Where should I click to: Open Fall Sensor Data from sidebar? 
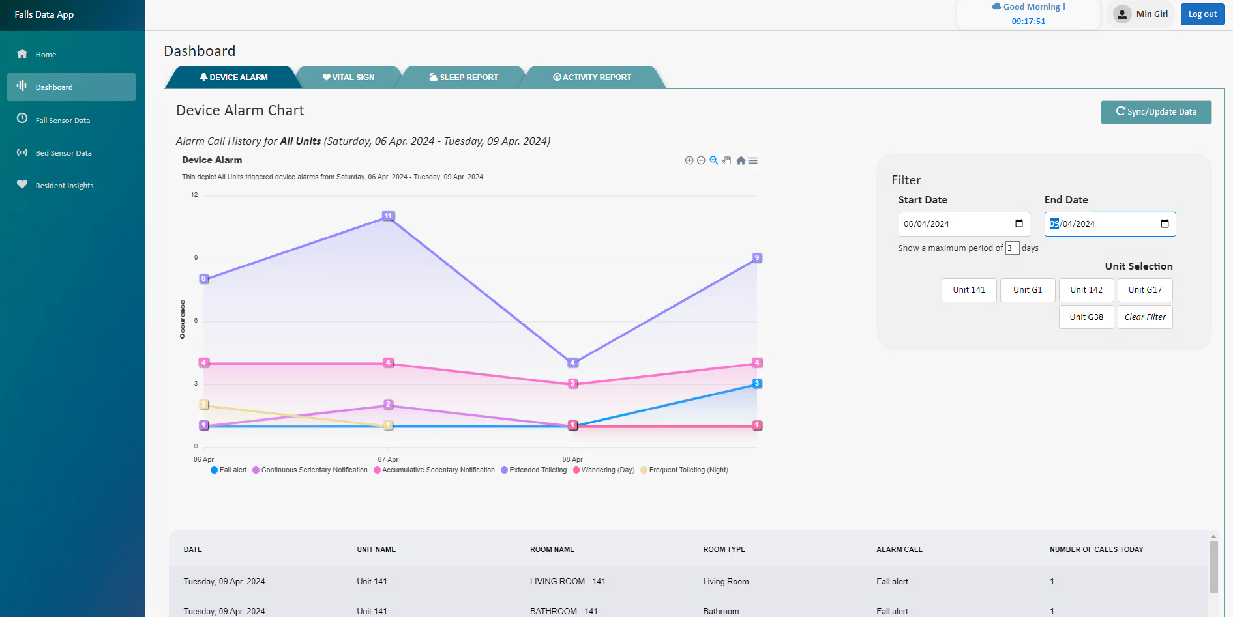(x=63, y=121)
